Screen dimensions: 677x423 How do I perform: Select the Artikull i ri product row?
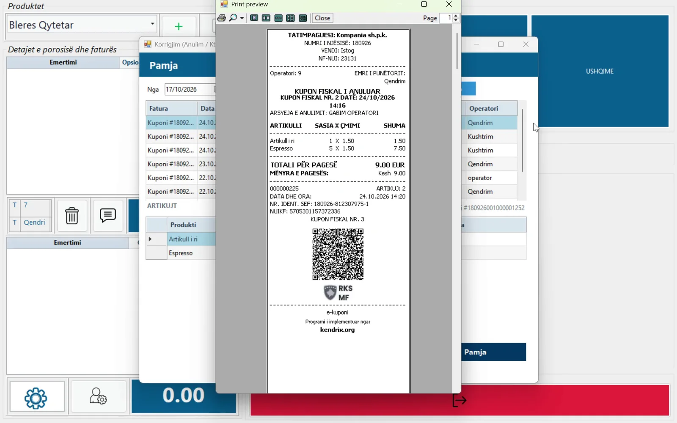coord(191,239)
